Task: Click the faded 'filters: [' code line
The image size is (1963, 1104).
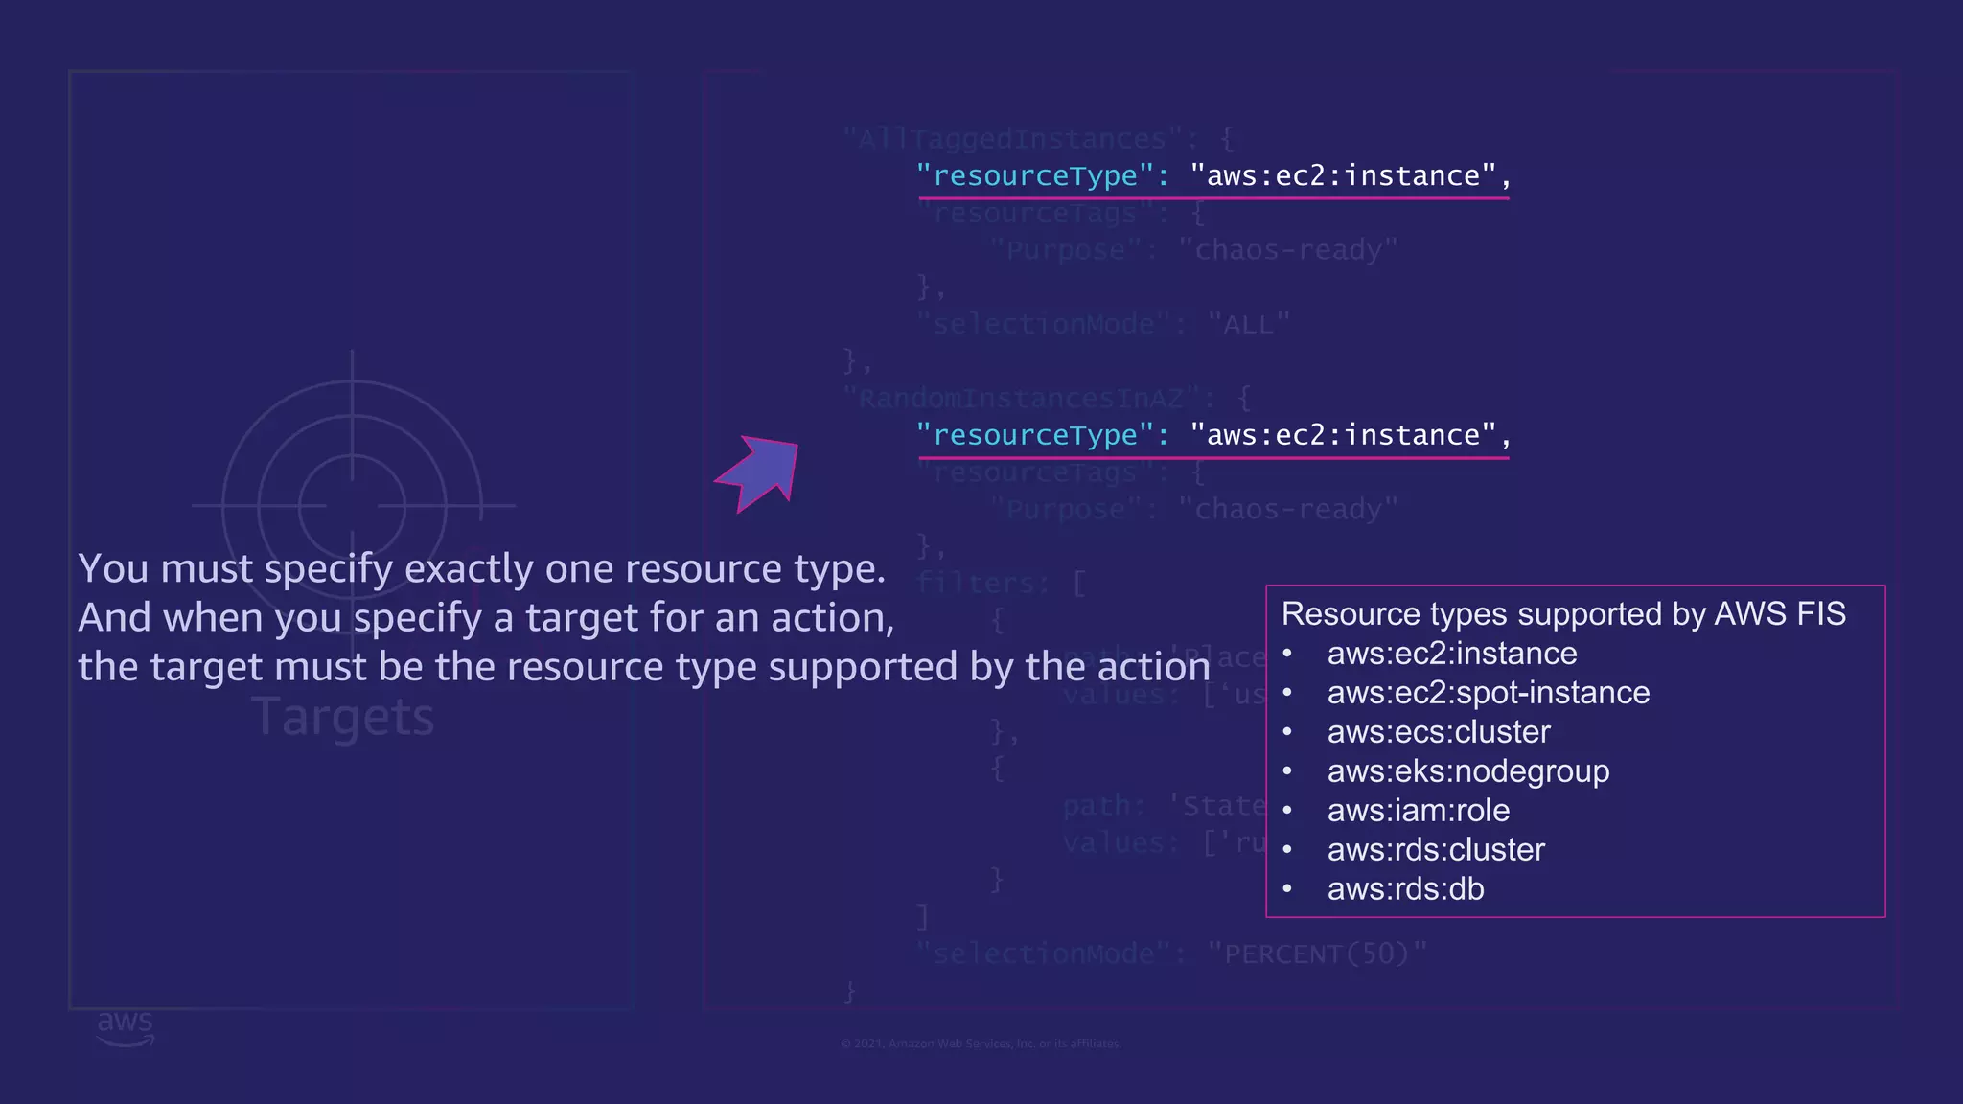Action: (1002, 584)
